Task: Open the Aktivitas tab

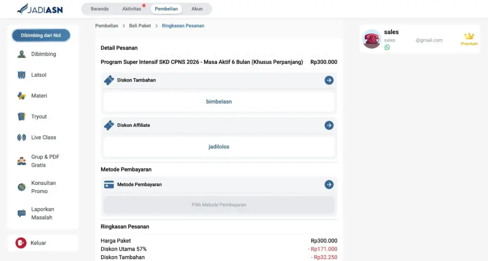Action: pos(132,9)
